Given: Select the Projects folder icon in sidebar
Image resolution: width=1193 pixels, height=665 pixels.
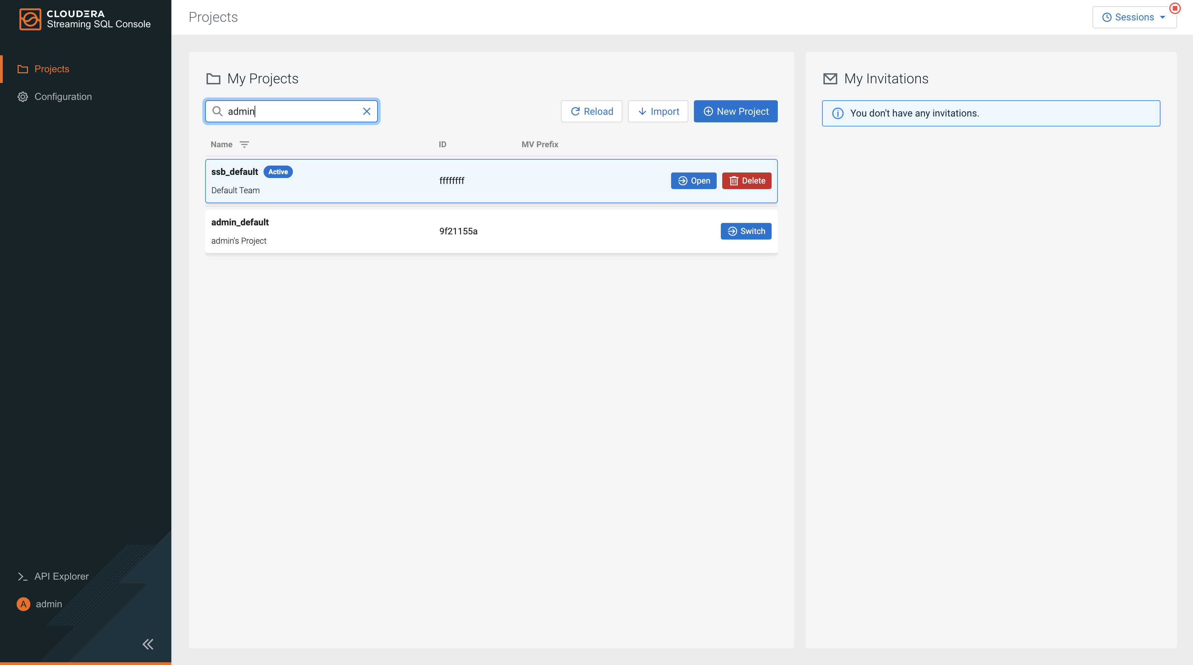Looking at the screenshot, I should tap(23, 68).
